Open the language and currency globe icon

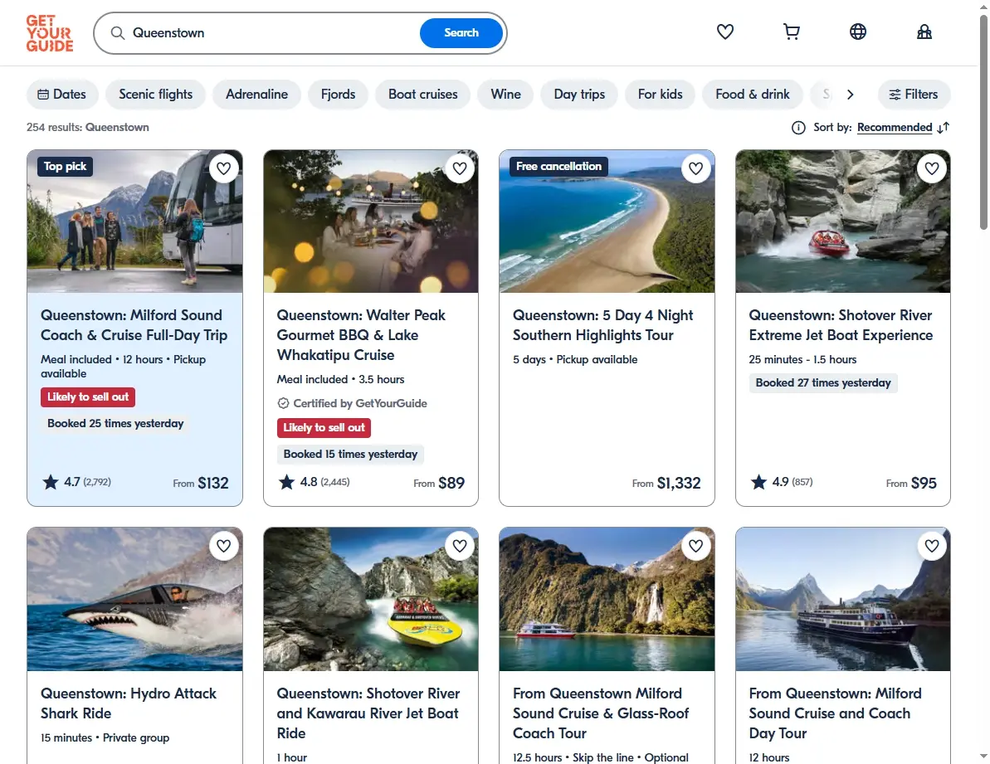857,32
